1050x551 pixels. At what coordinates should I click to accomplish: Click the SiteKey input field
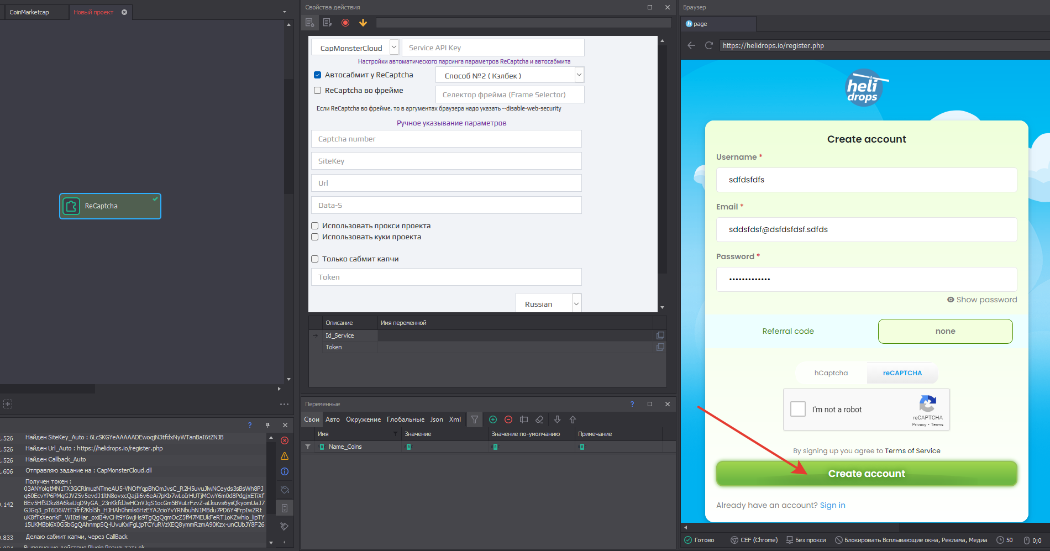point(446,161)
